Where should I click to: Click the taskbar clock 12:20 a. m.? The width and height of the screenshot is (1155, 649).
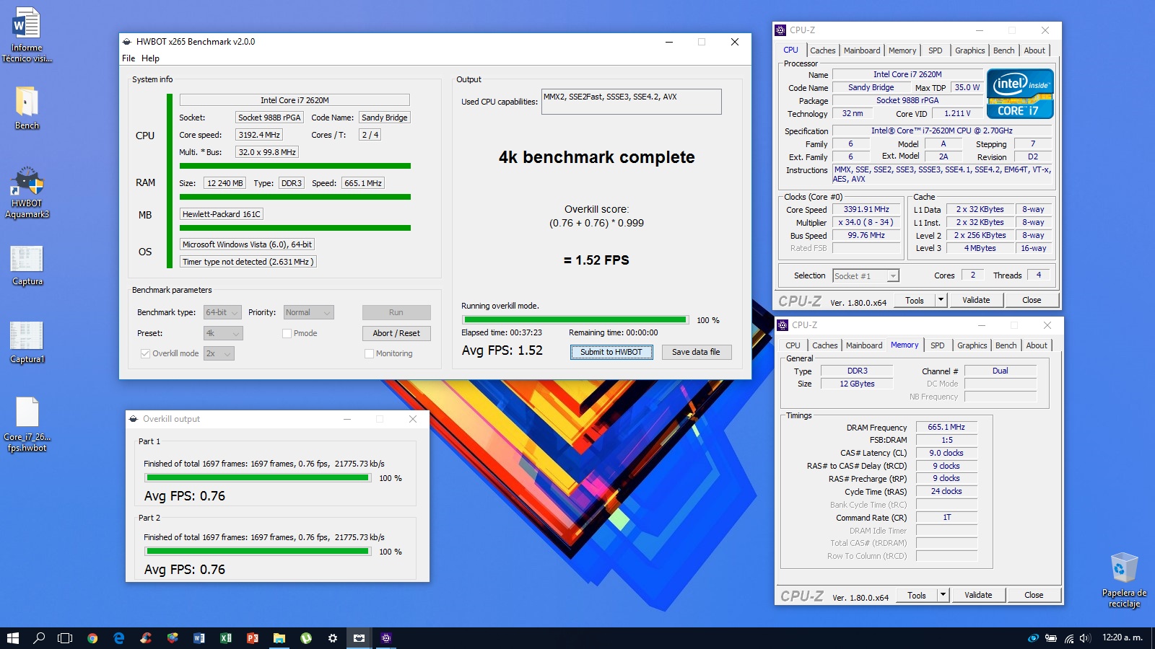pos(1123,637)
